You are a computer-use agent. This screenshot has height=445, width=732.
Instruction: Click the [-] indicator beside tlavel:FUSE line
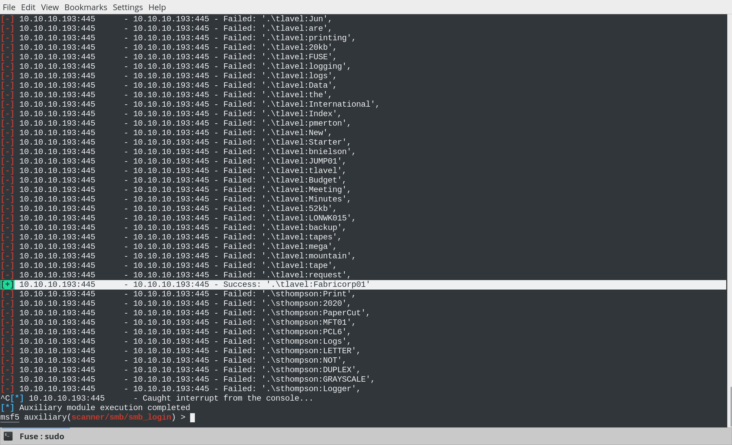pyautogui.click(x=7, y=57)
